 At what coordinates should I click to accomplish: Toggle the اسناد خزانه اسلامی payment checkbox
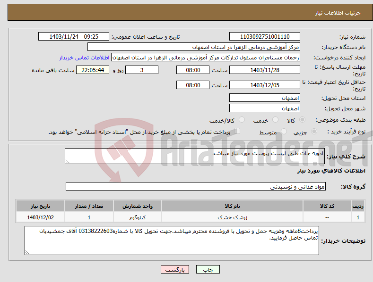pos(237,131)
